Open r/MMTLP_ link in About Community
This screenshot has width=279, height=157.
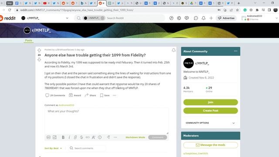[x=202, y=63]
